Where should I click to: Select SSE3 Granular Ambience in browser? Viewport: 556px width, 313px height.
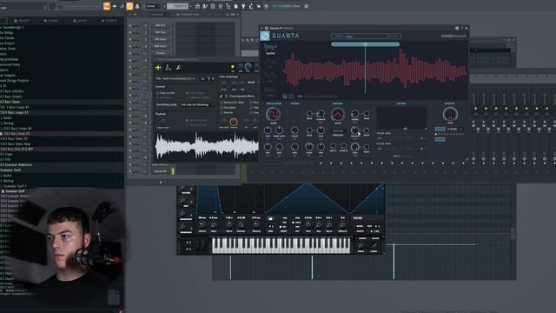[16, 164]
